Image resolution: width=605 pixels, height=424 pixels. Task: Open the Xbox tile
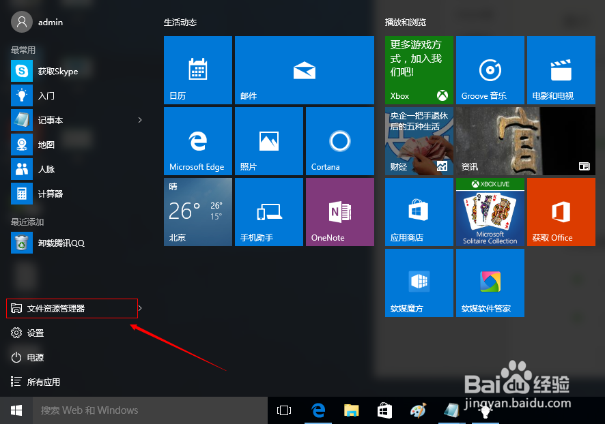pyautogui.click(x=419, y=70)
